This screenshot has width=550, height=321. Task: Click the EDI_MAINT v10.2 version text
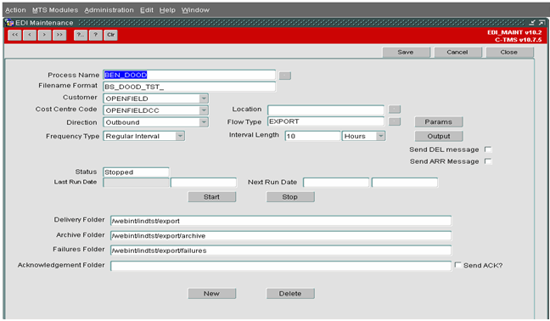point(514,32)
